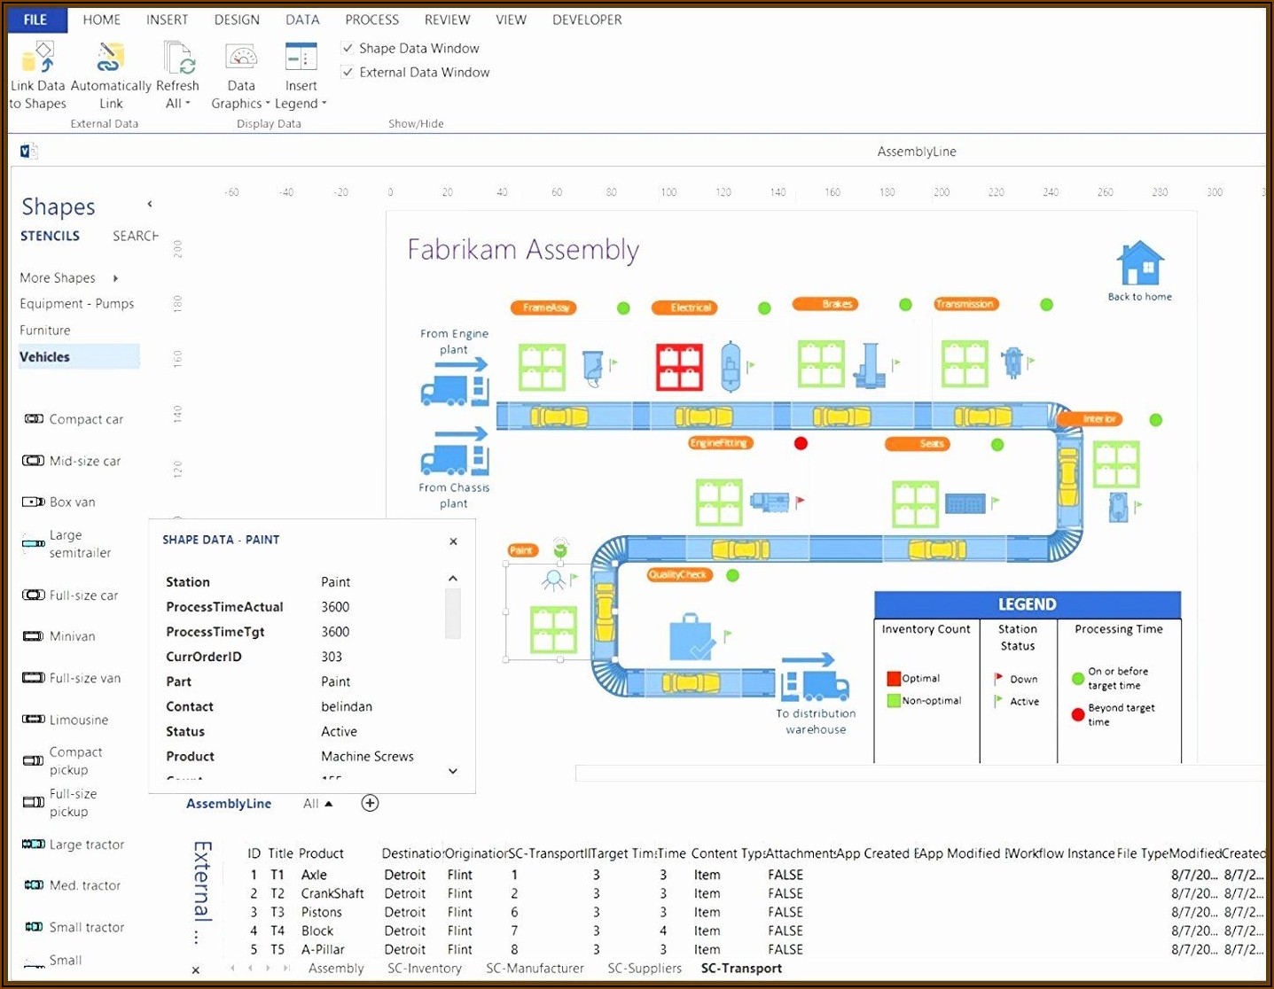This screenshot has height=989, width=1274.
Task: Click the Back to home house icon
Action: (x=1139, y=264)
